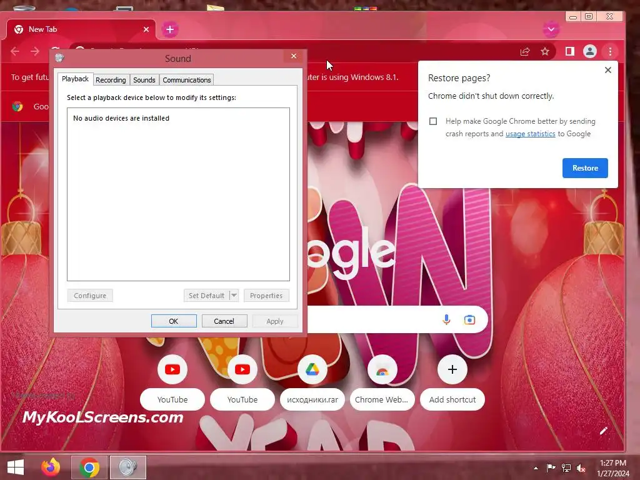Click the Chrome back arrow
640x480 pixels.
click(15, 51)
